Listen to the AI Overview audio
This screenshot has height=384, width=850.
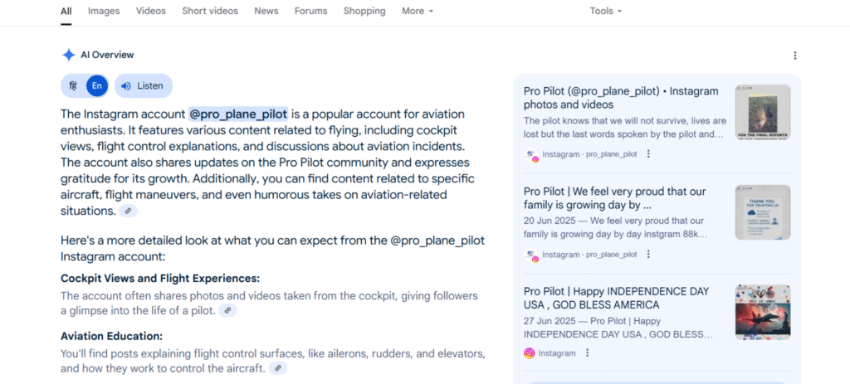click(143, 85)
